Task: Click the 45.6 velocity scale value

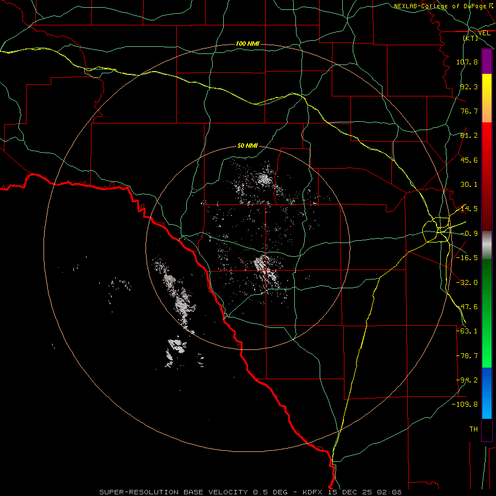Action: pos(469,160)
